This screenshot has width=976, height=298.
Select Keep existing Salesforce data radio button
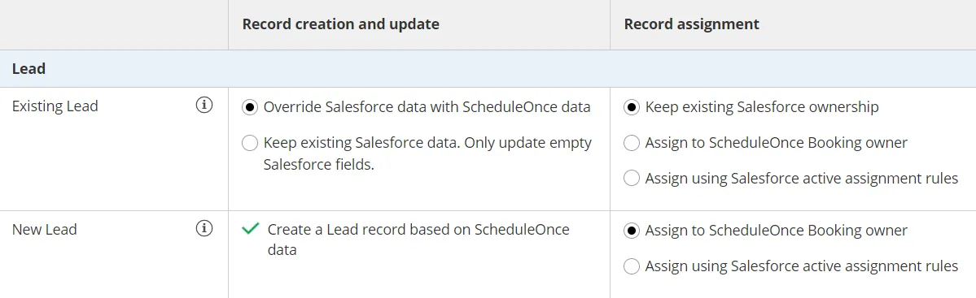[x=250, y=144]
